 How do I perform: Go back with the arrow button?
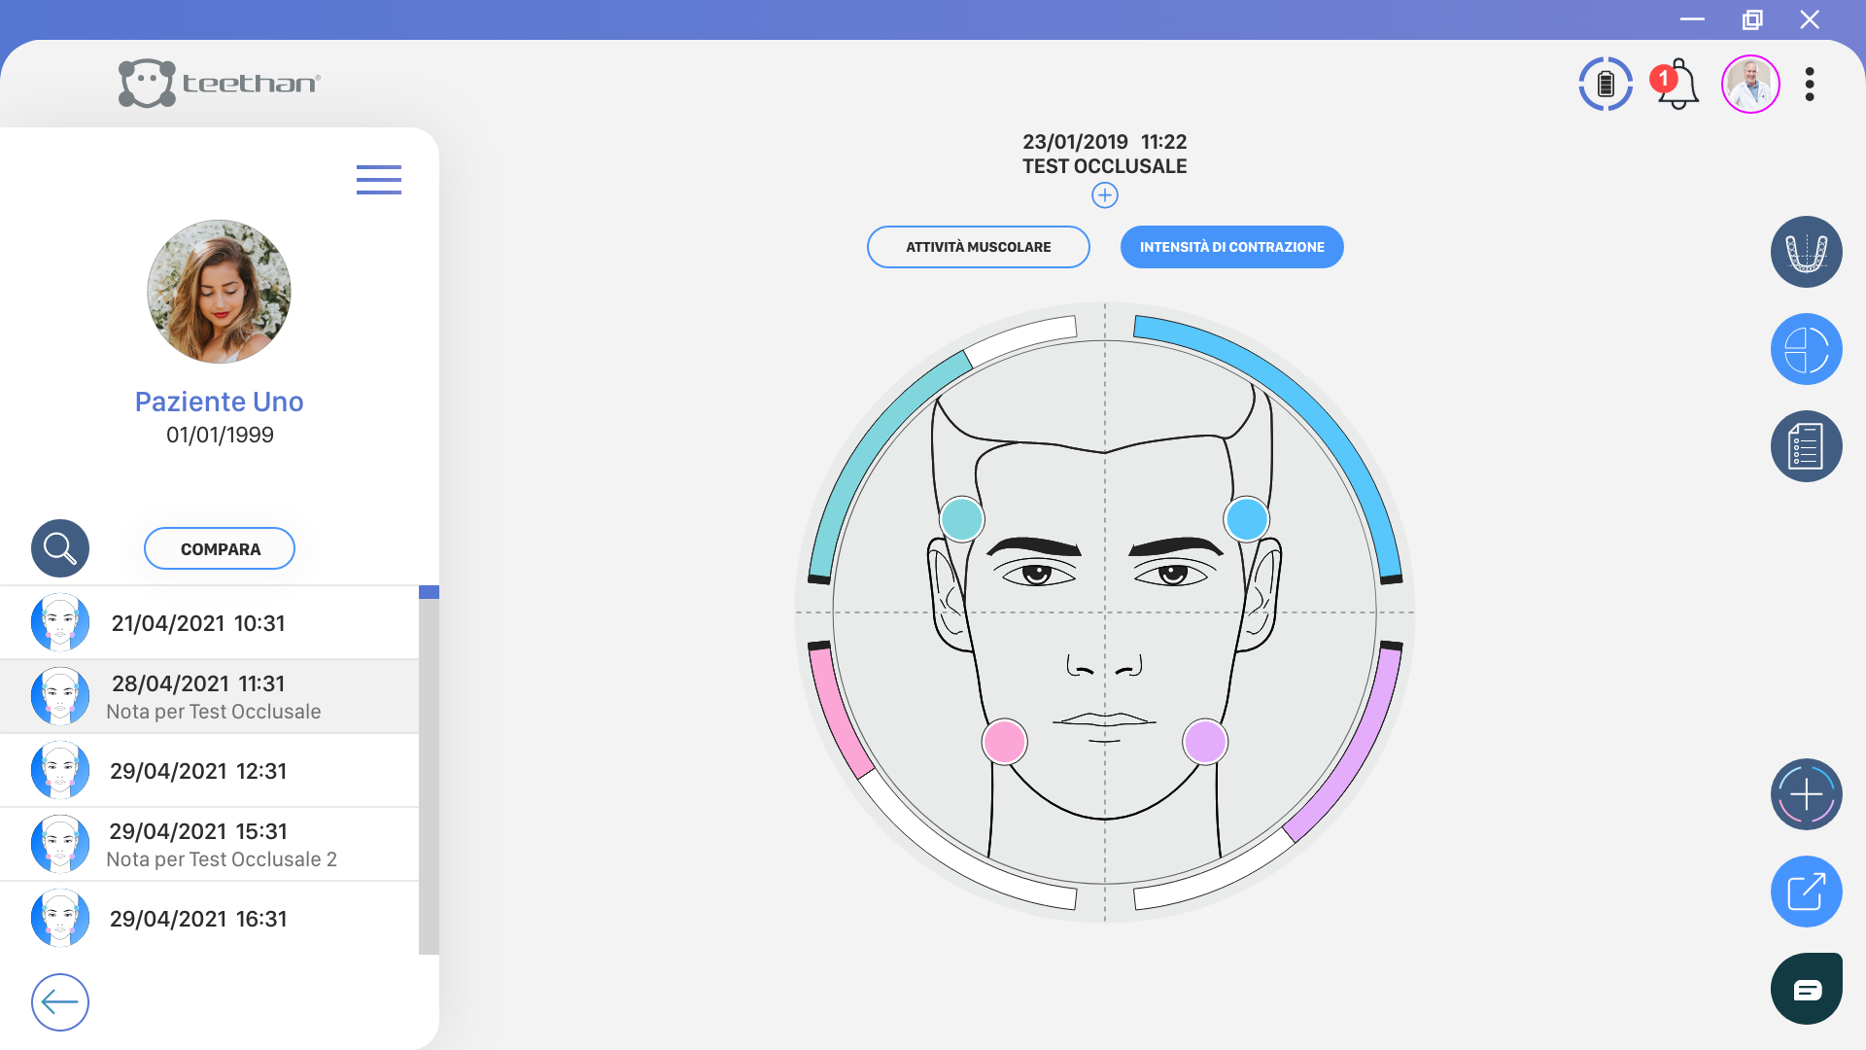[x=60, y=1002]
